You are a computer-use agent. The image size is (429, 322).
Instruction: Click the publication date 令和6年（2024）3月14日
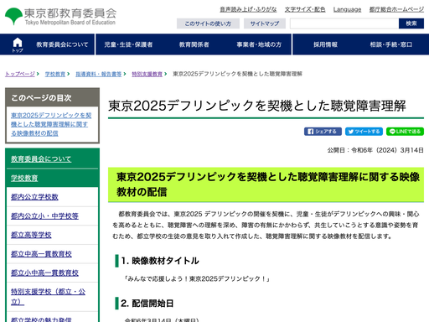click(x=387, y=150)
